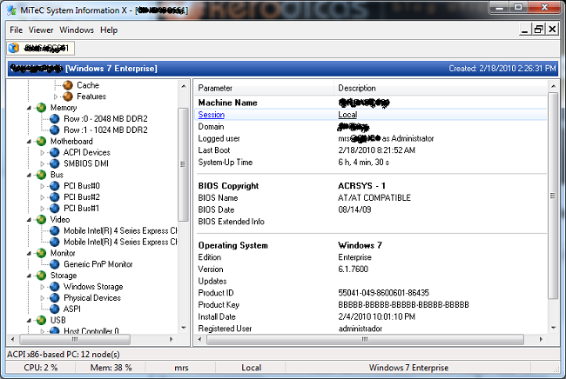
Task: Click the Features node icon
Action: click(x=68, y=96)
